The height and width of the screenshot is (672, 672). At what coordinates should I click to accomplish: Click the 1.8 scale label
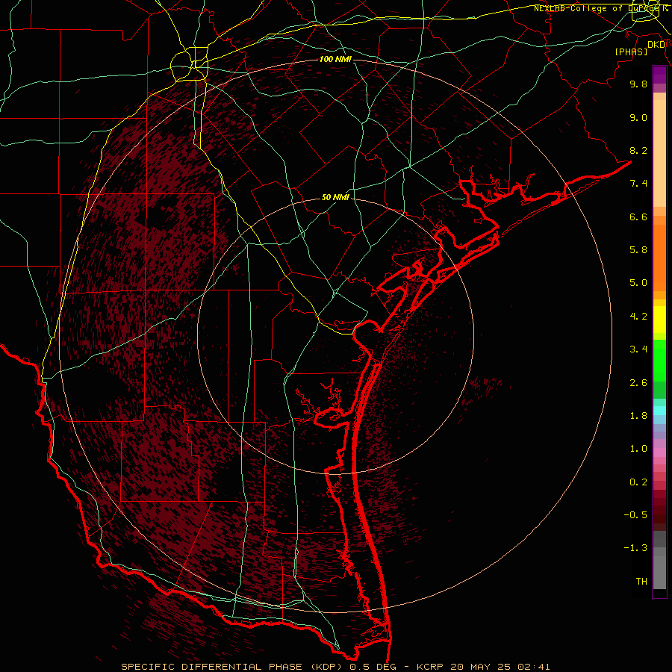(x=638, y=416)
